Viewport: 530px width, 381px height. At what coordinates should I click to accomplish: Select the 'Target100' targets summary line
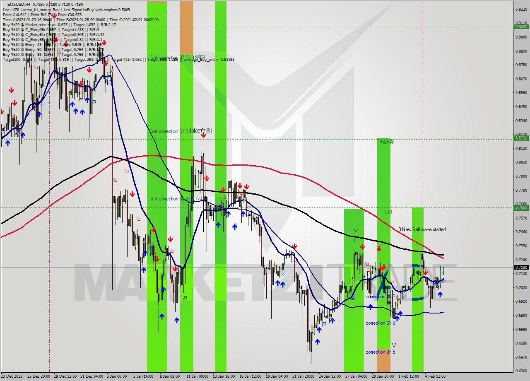(118, 59)
